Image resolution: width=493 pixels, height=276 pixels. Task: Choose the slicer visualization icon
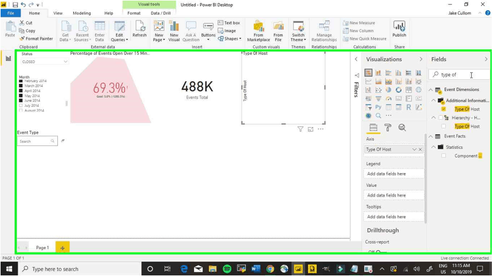coord(369,107)
